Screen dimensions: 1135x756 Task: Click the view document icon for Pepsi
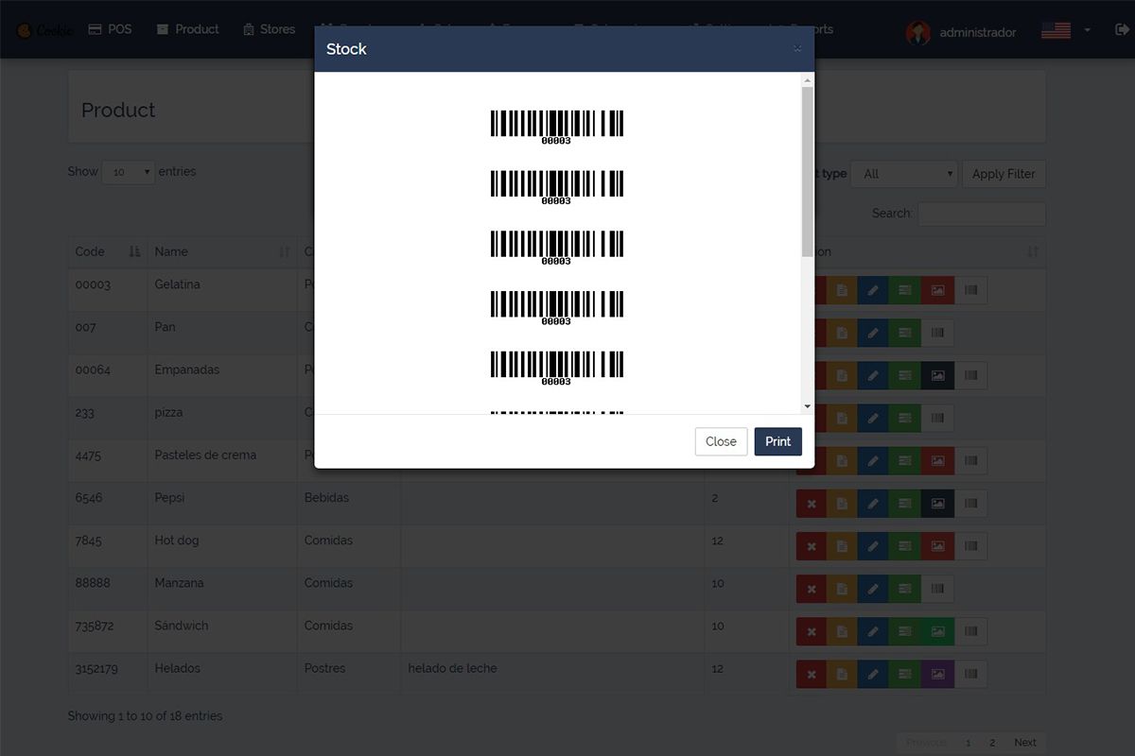pyautogui.click(x=842, y=503)
